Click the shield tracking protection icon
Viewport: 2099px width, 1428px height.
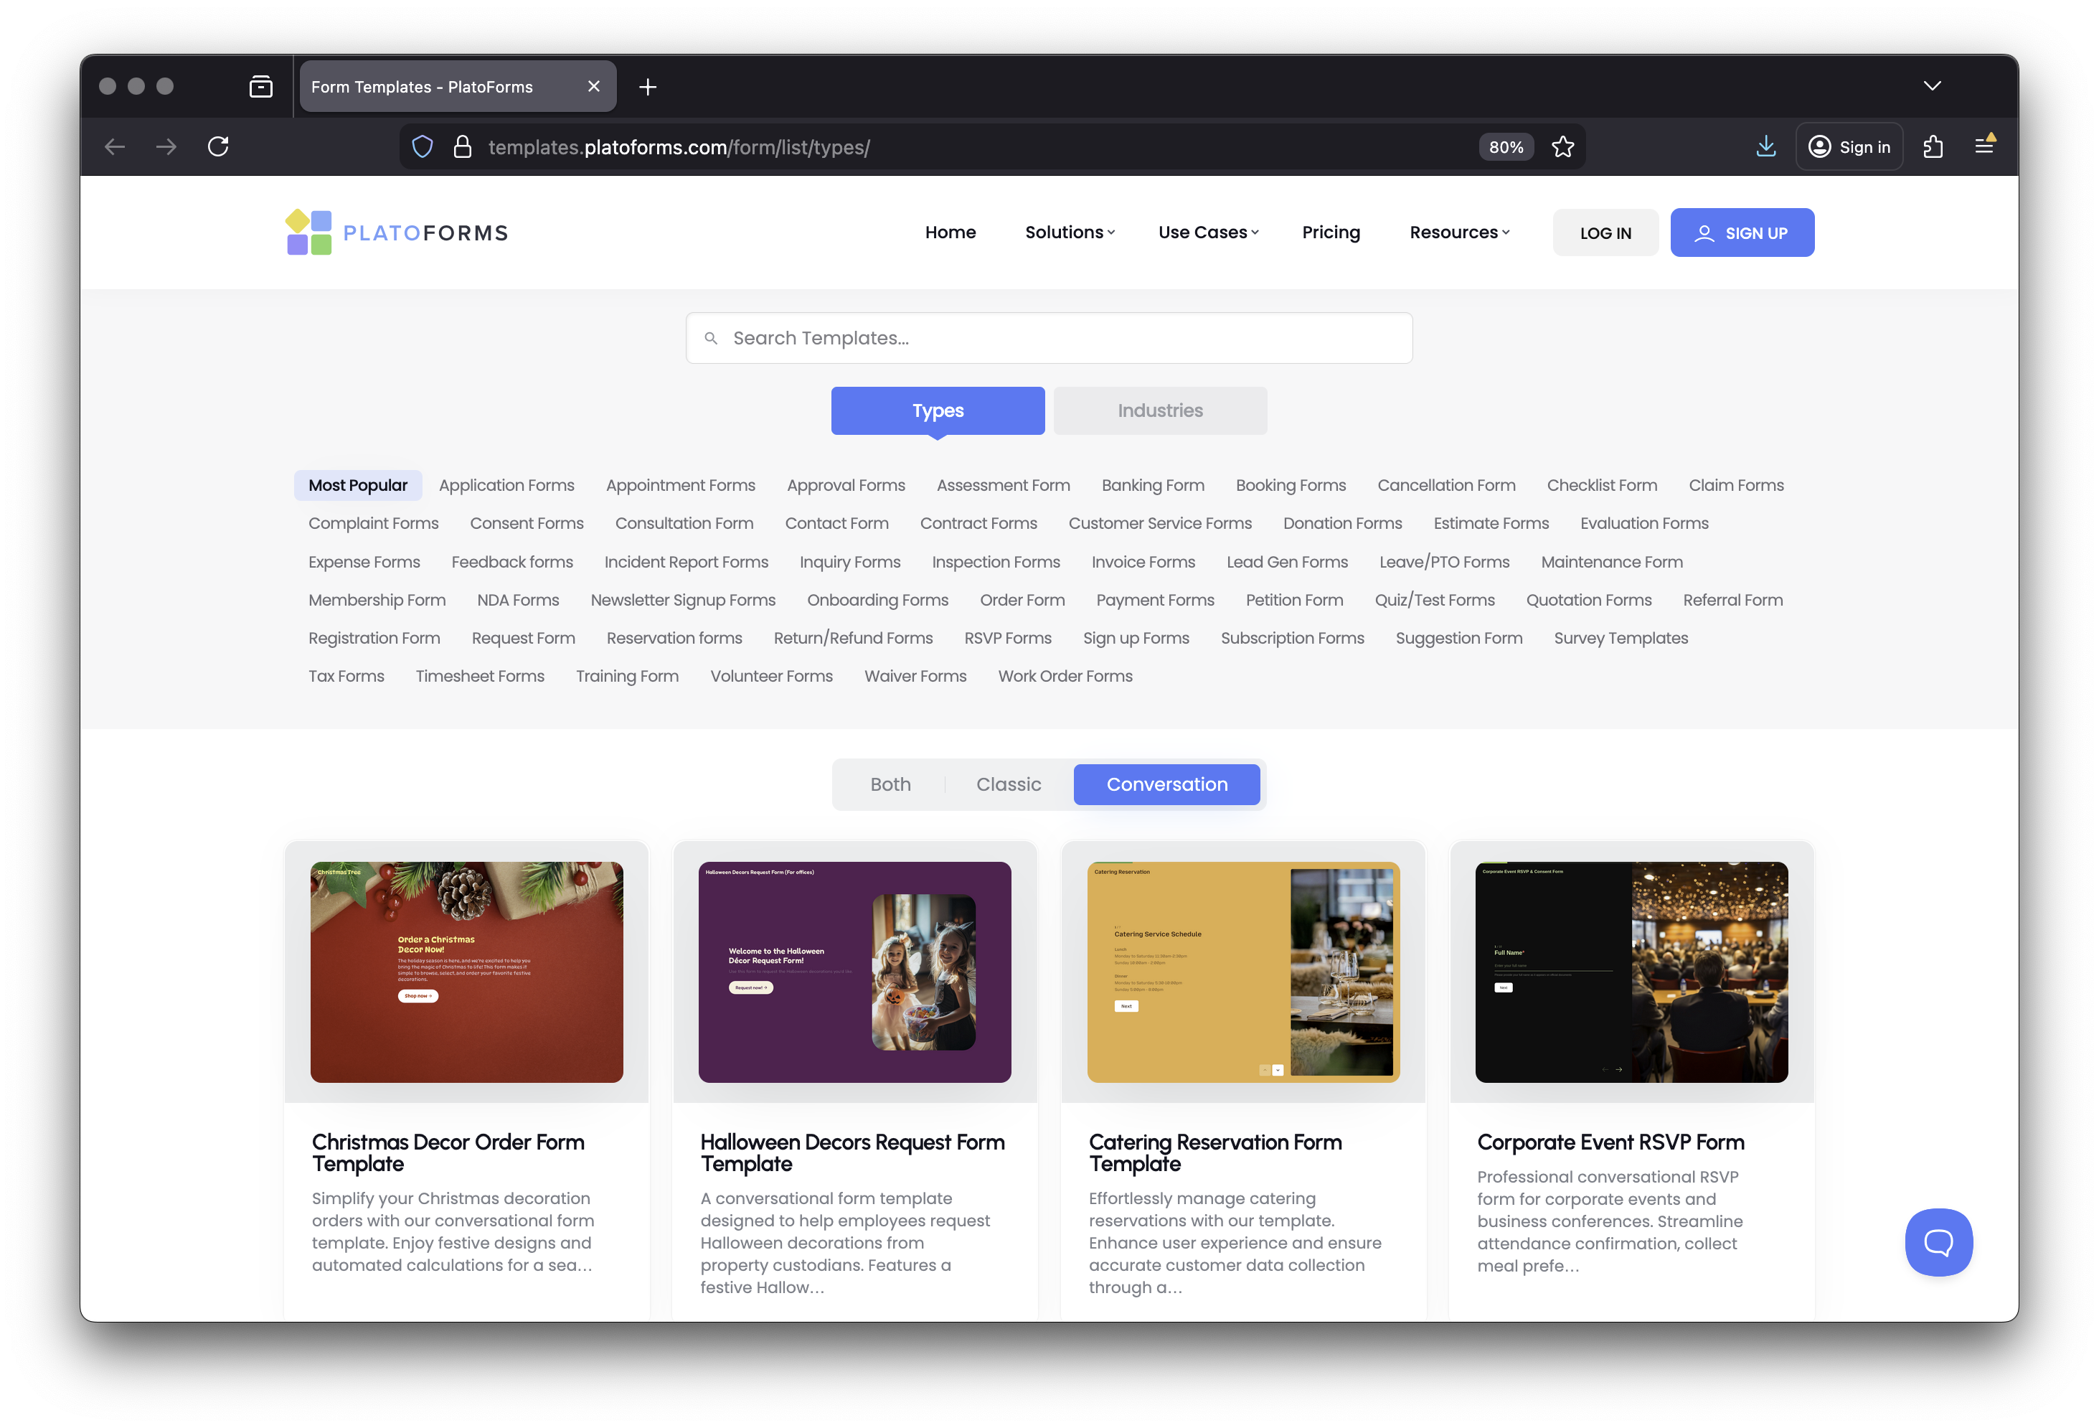click(422, 146)
